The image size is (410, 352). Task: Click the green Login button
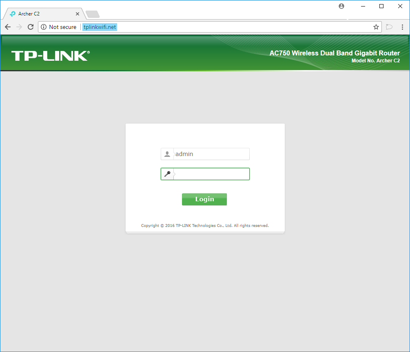coord(204,199)
